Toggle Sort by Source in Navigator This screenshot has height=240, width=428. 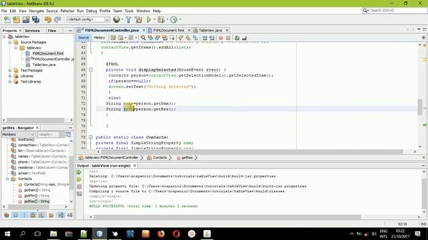[x=70, y=215]
